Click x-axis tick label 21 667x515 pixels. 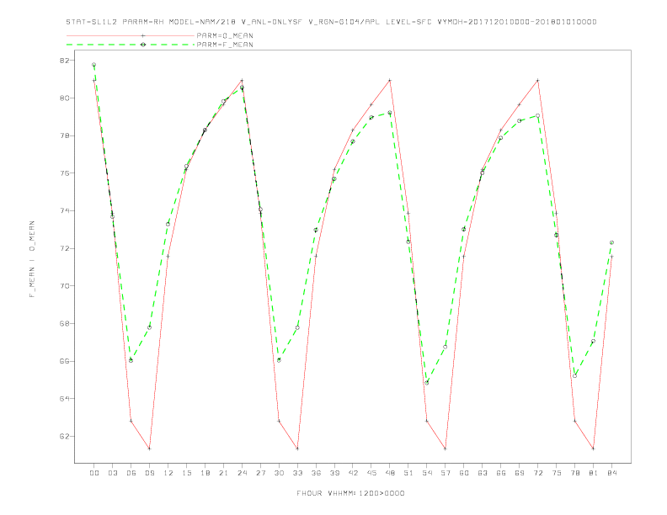(223, 473)
